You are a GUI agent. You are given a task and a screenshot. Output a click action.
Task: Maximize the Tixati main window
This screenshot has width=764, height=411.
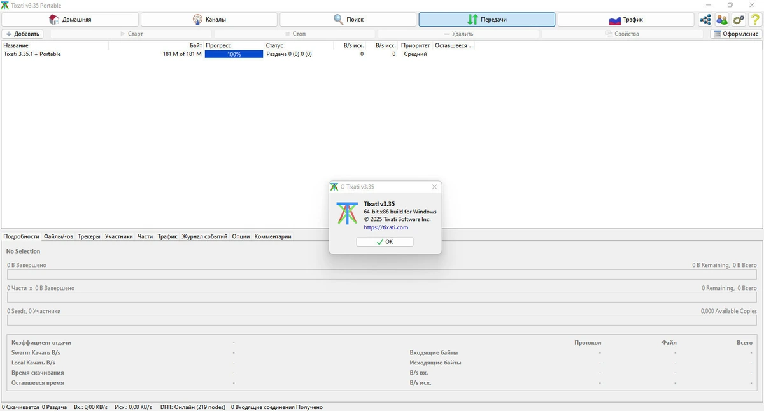click(730, 5)
